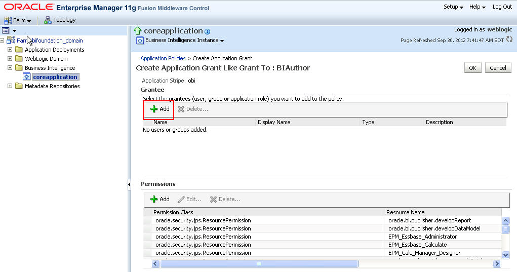Open the Setup menu

(x=453, y=7)
